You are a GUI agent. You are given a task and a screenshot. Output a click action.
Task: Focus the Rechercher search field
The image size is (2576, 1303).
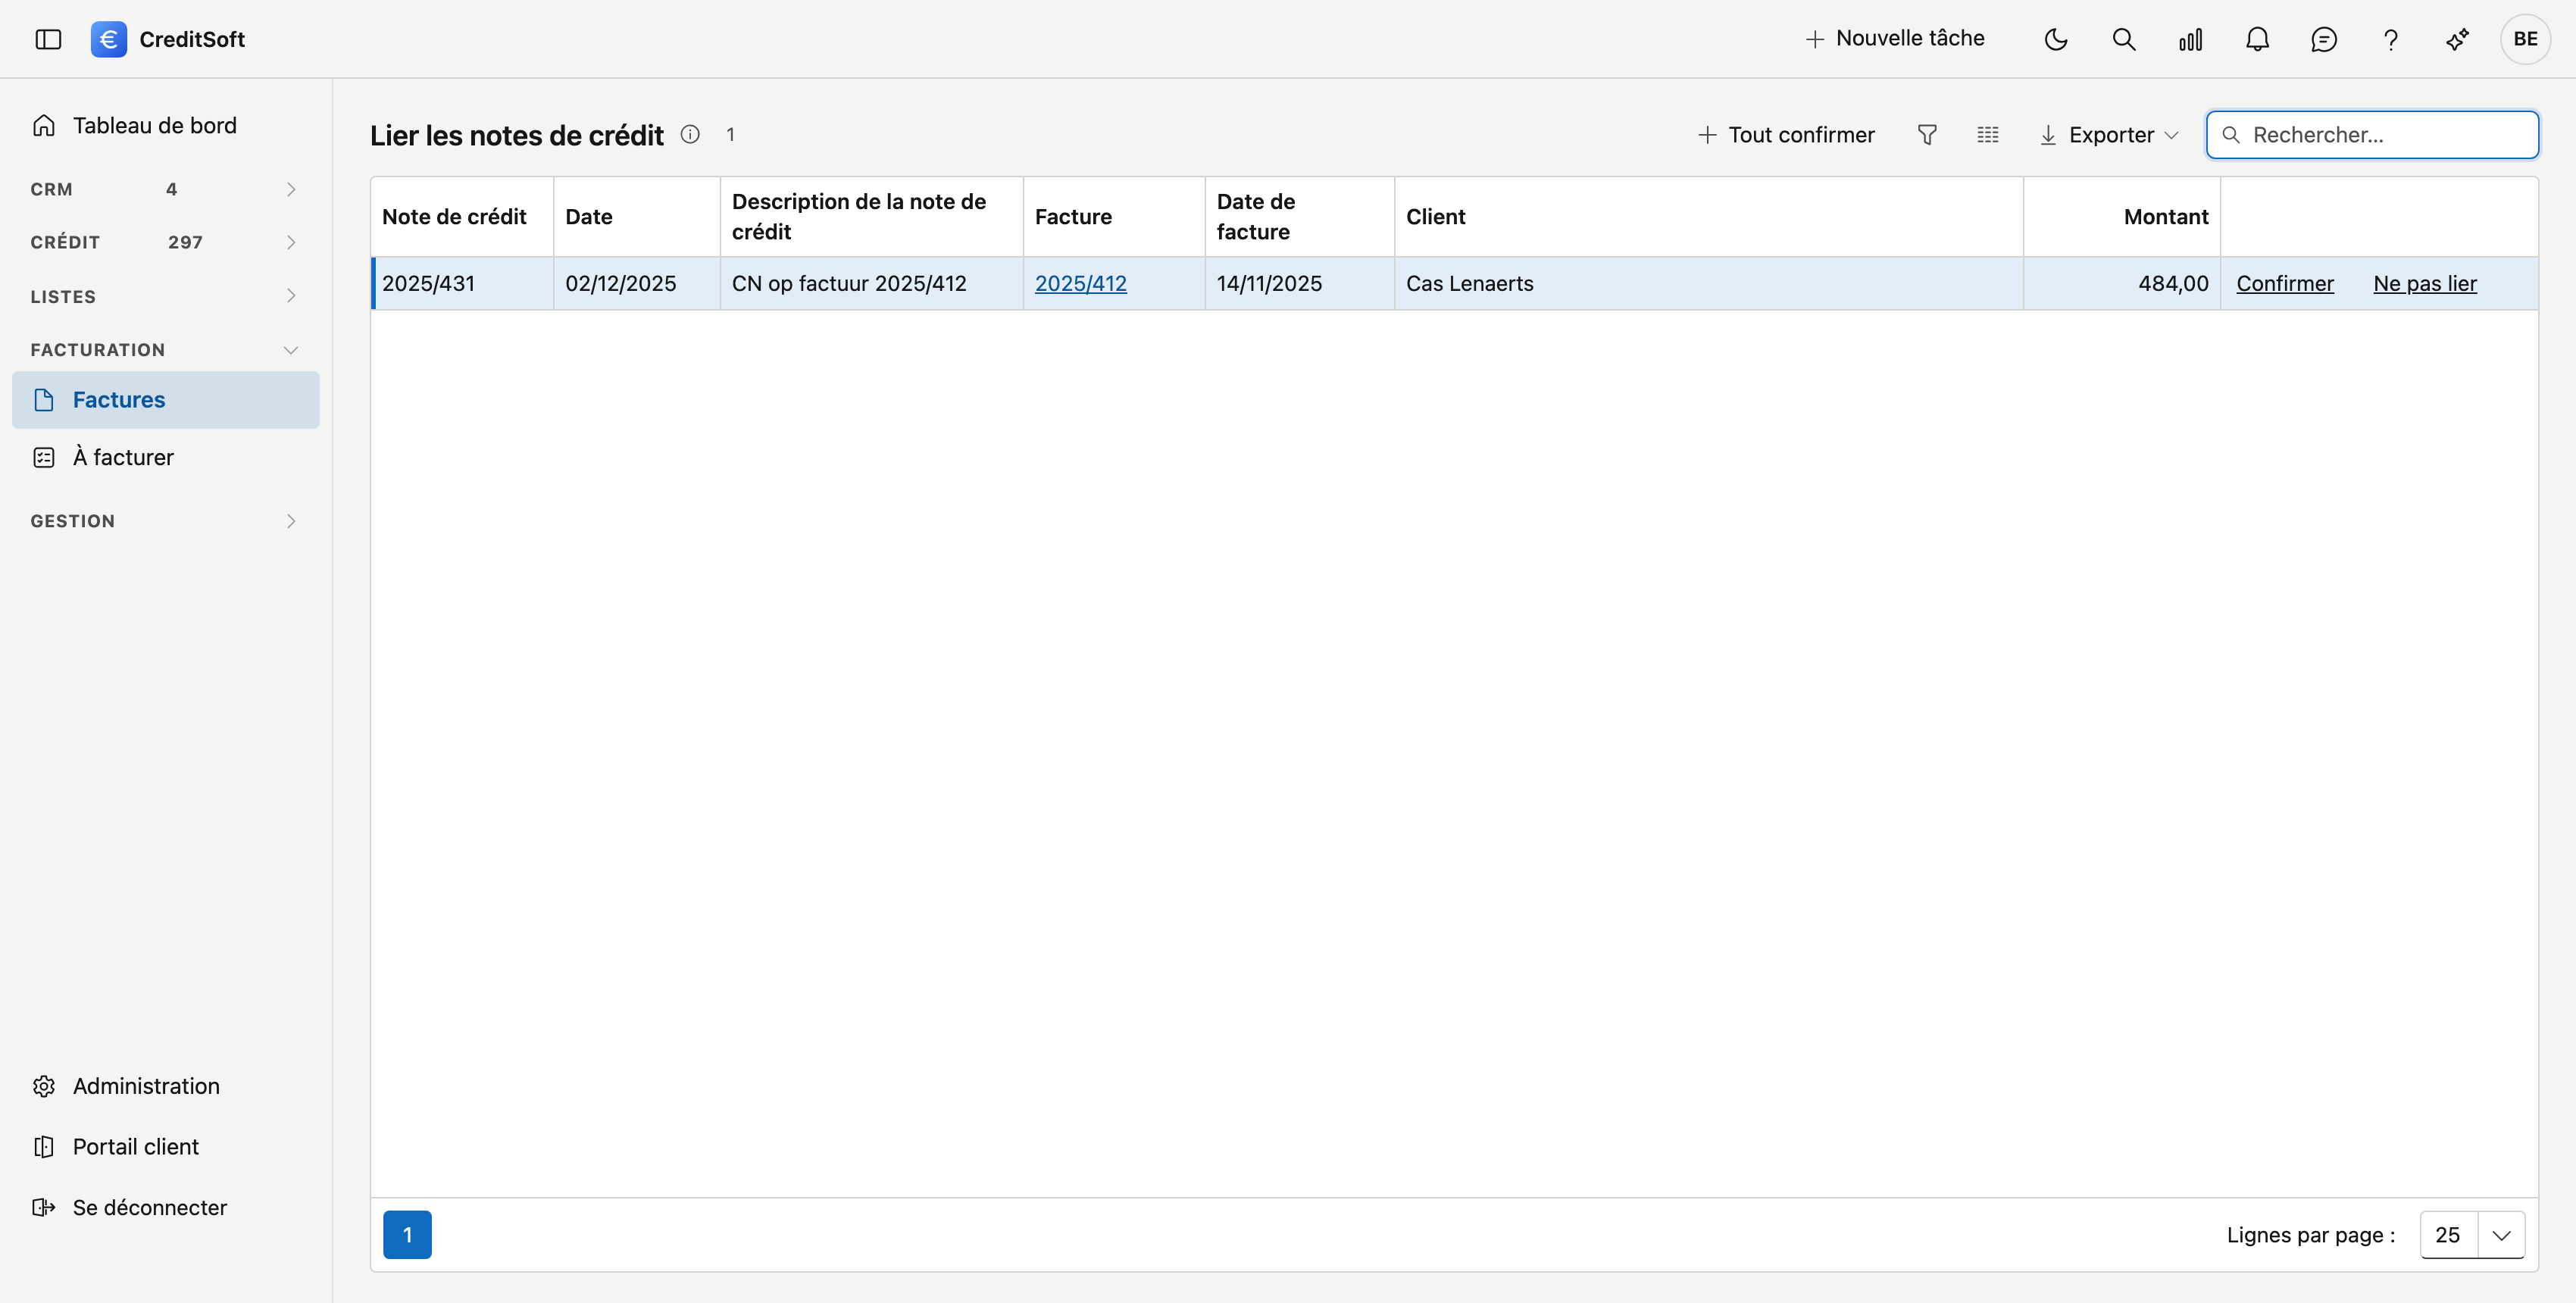(2372, 134)
